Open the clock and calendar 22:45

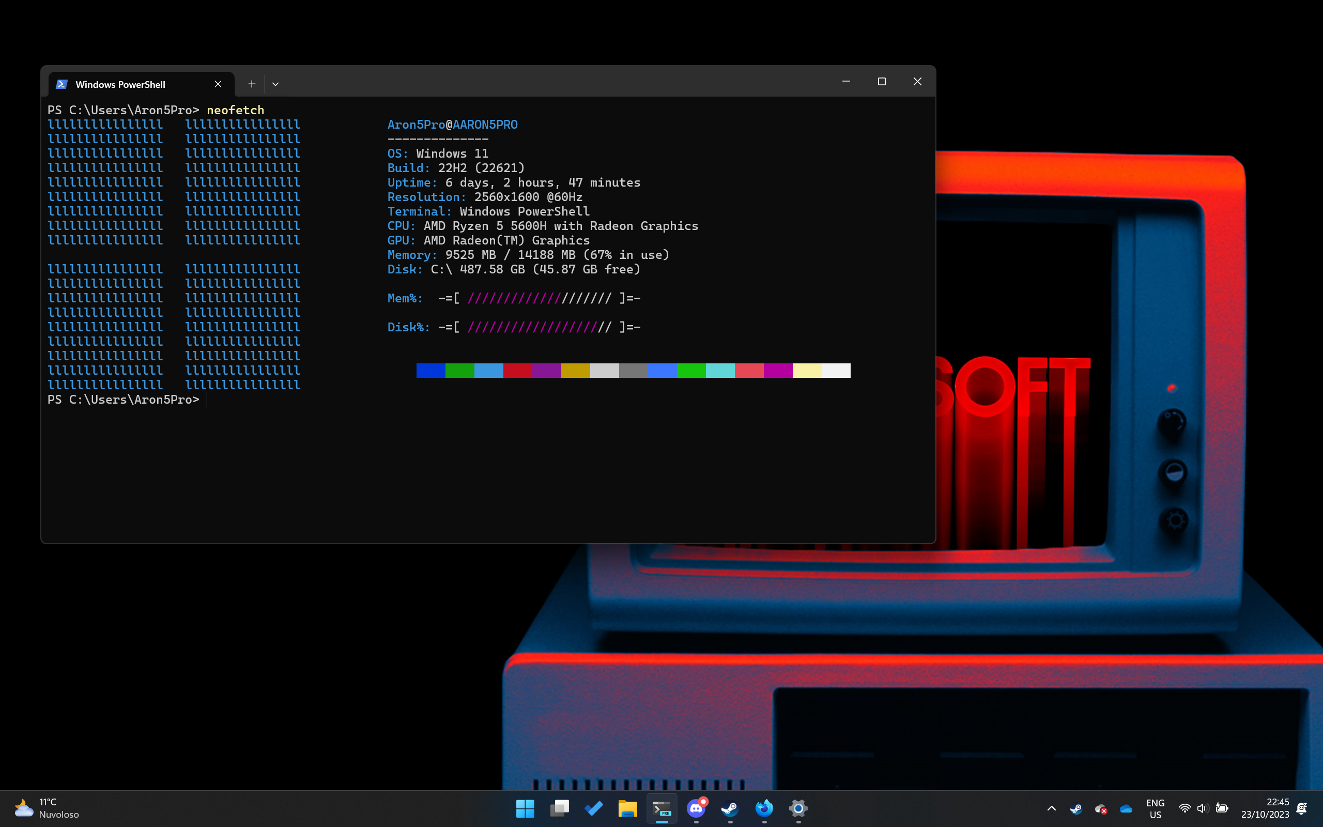(1265, 808)
